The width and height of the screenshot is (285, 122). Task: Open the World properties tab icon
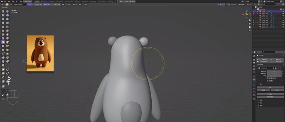(254, 72)
